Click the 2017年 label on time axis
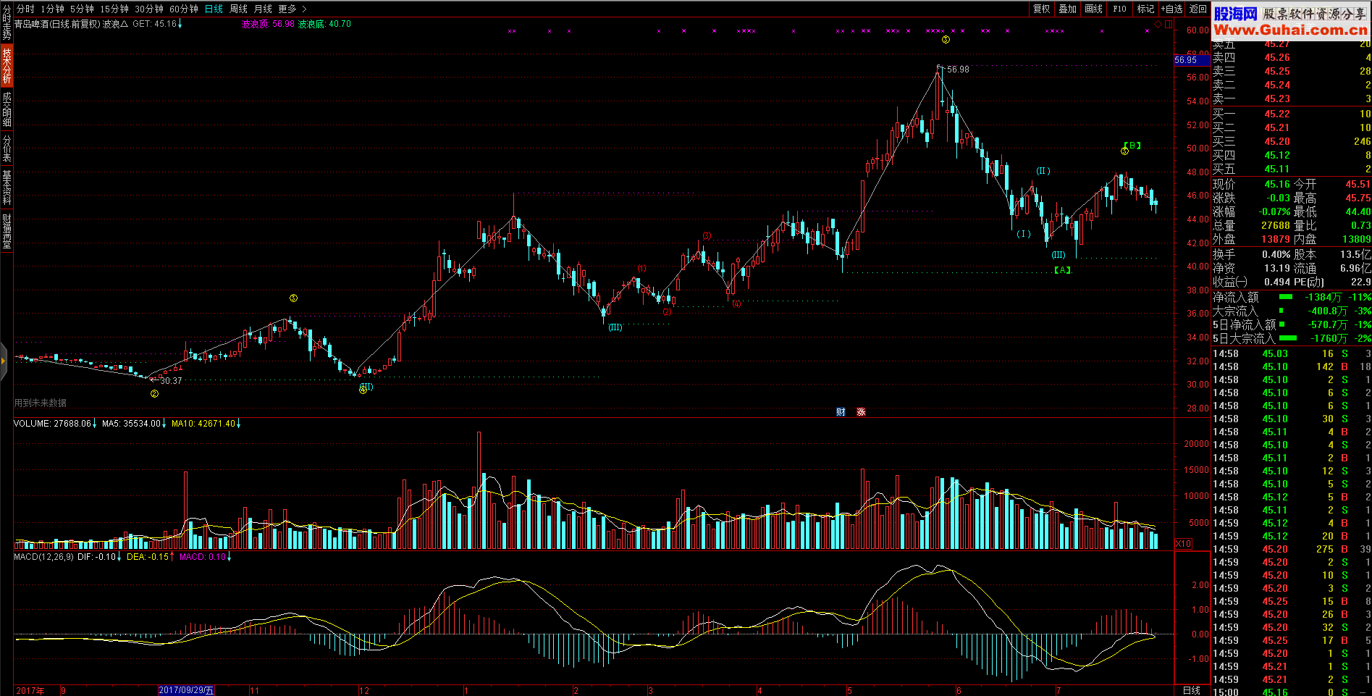 point(30,690)
